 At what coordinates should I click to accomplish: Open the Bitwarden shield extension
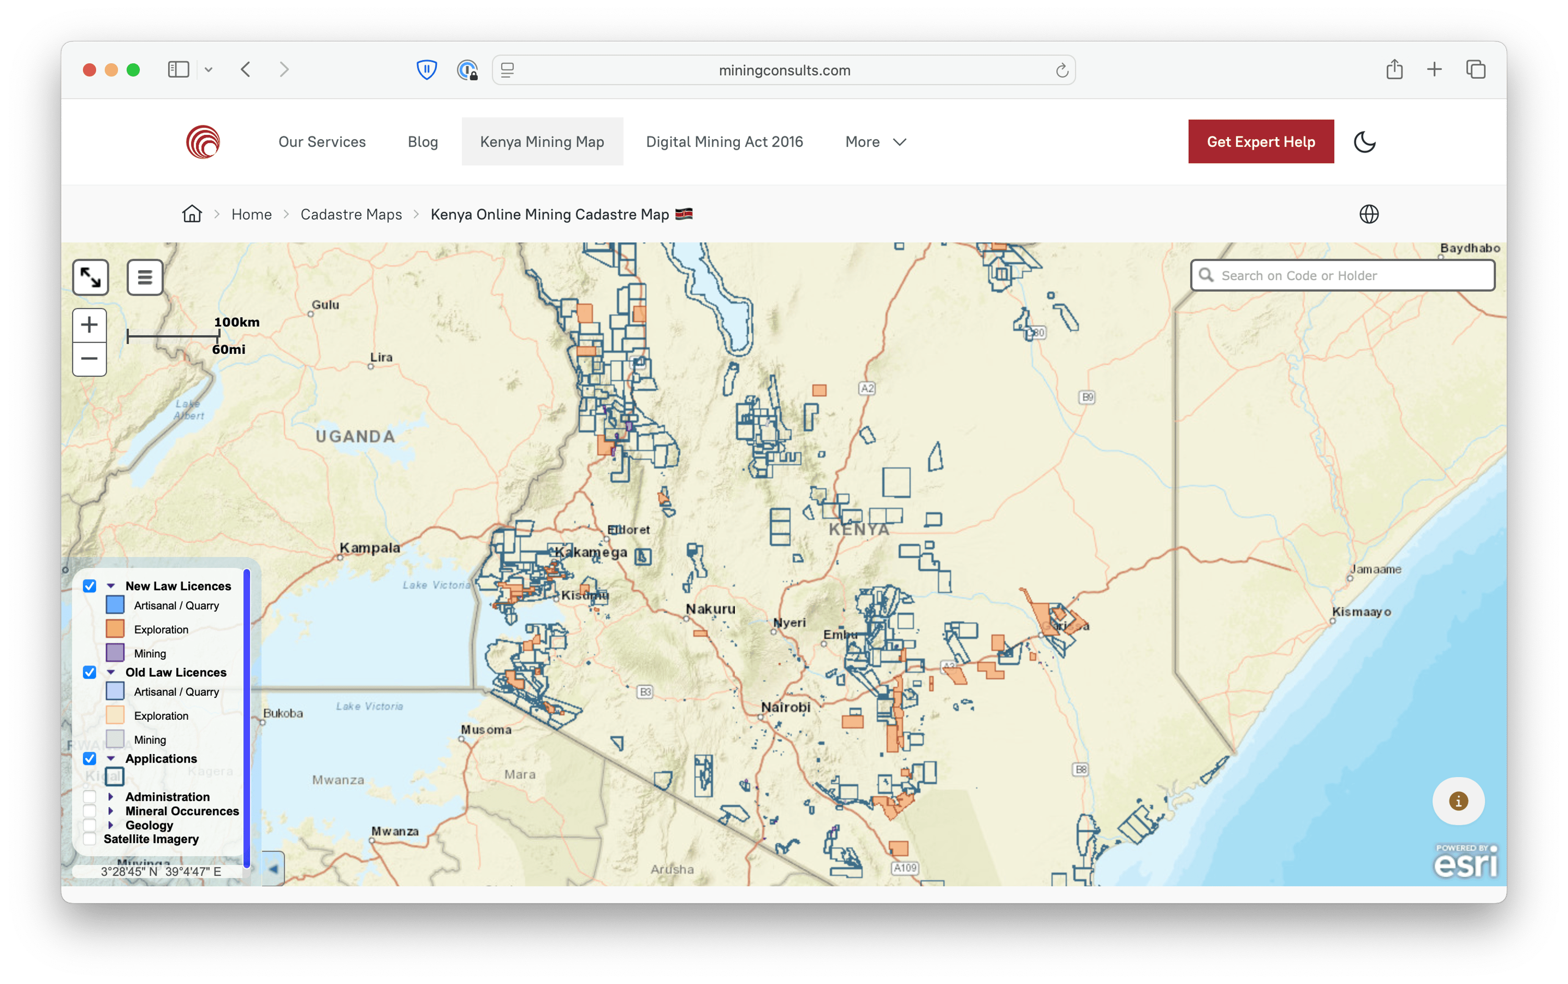pos(426,69)
